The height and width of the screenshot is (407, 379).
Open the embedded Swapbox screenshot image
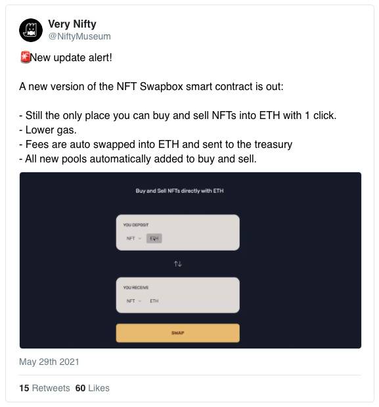190,260
